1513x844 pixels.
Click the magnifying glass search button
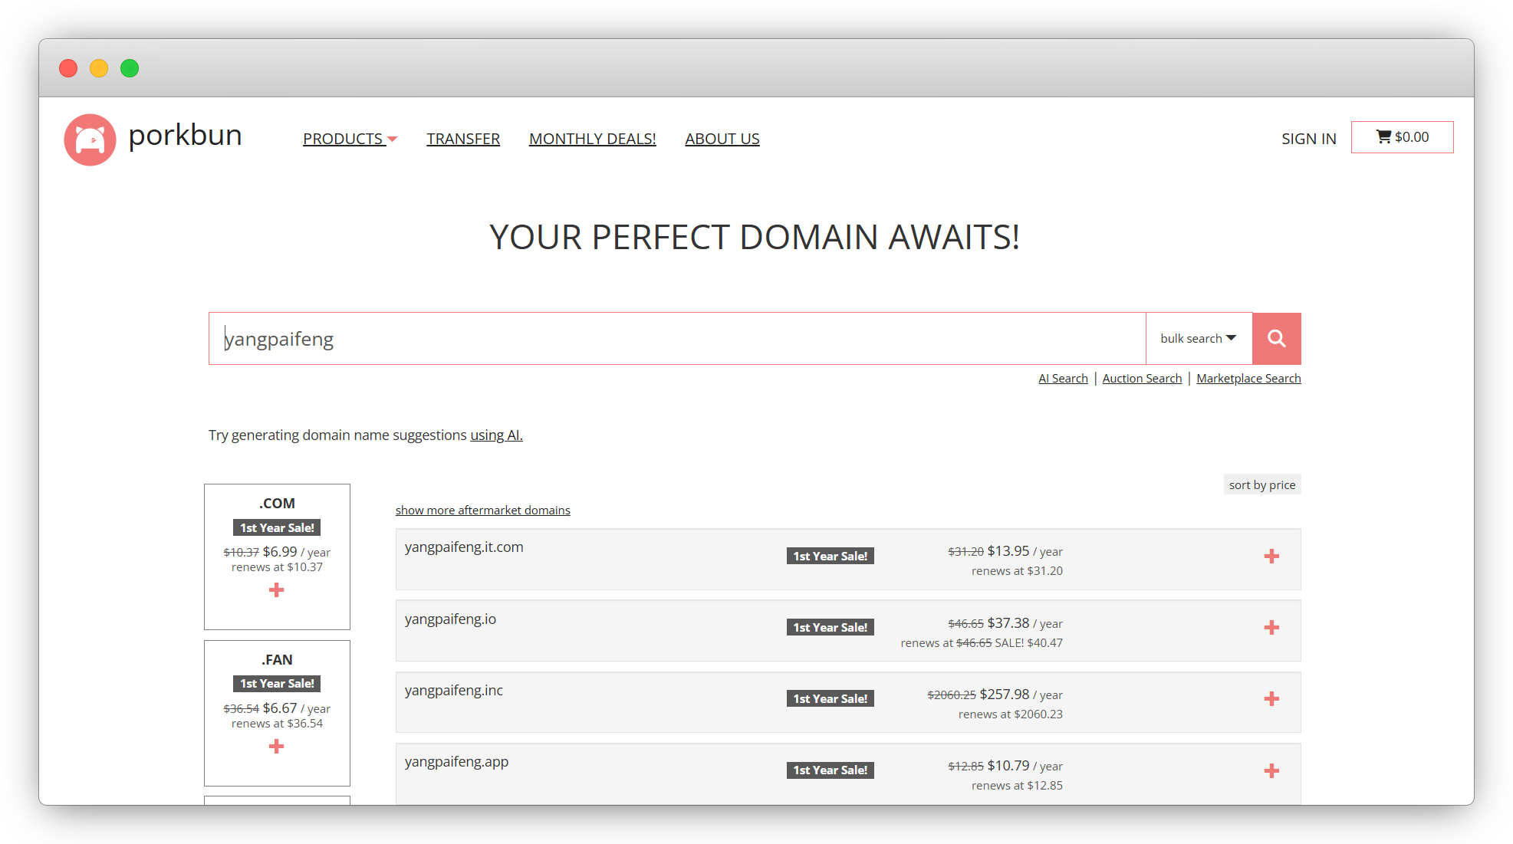(x=1276, y=338)
